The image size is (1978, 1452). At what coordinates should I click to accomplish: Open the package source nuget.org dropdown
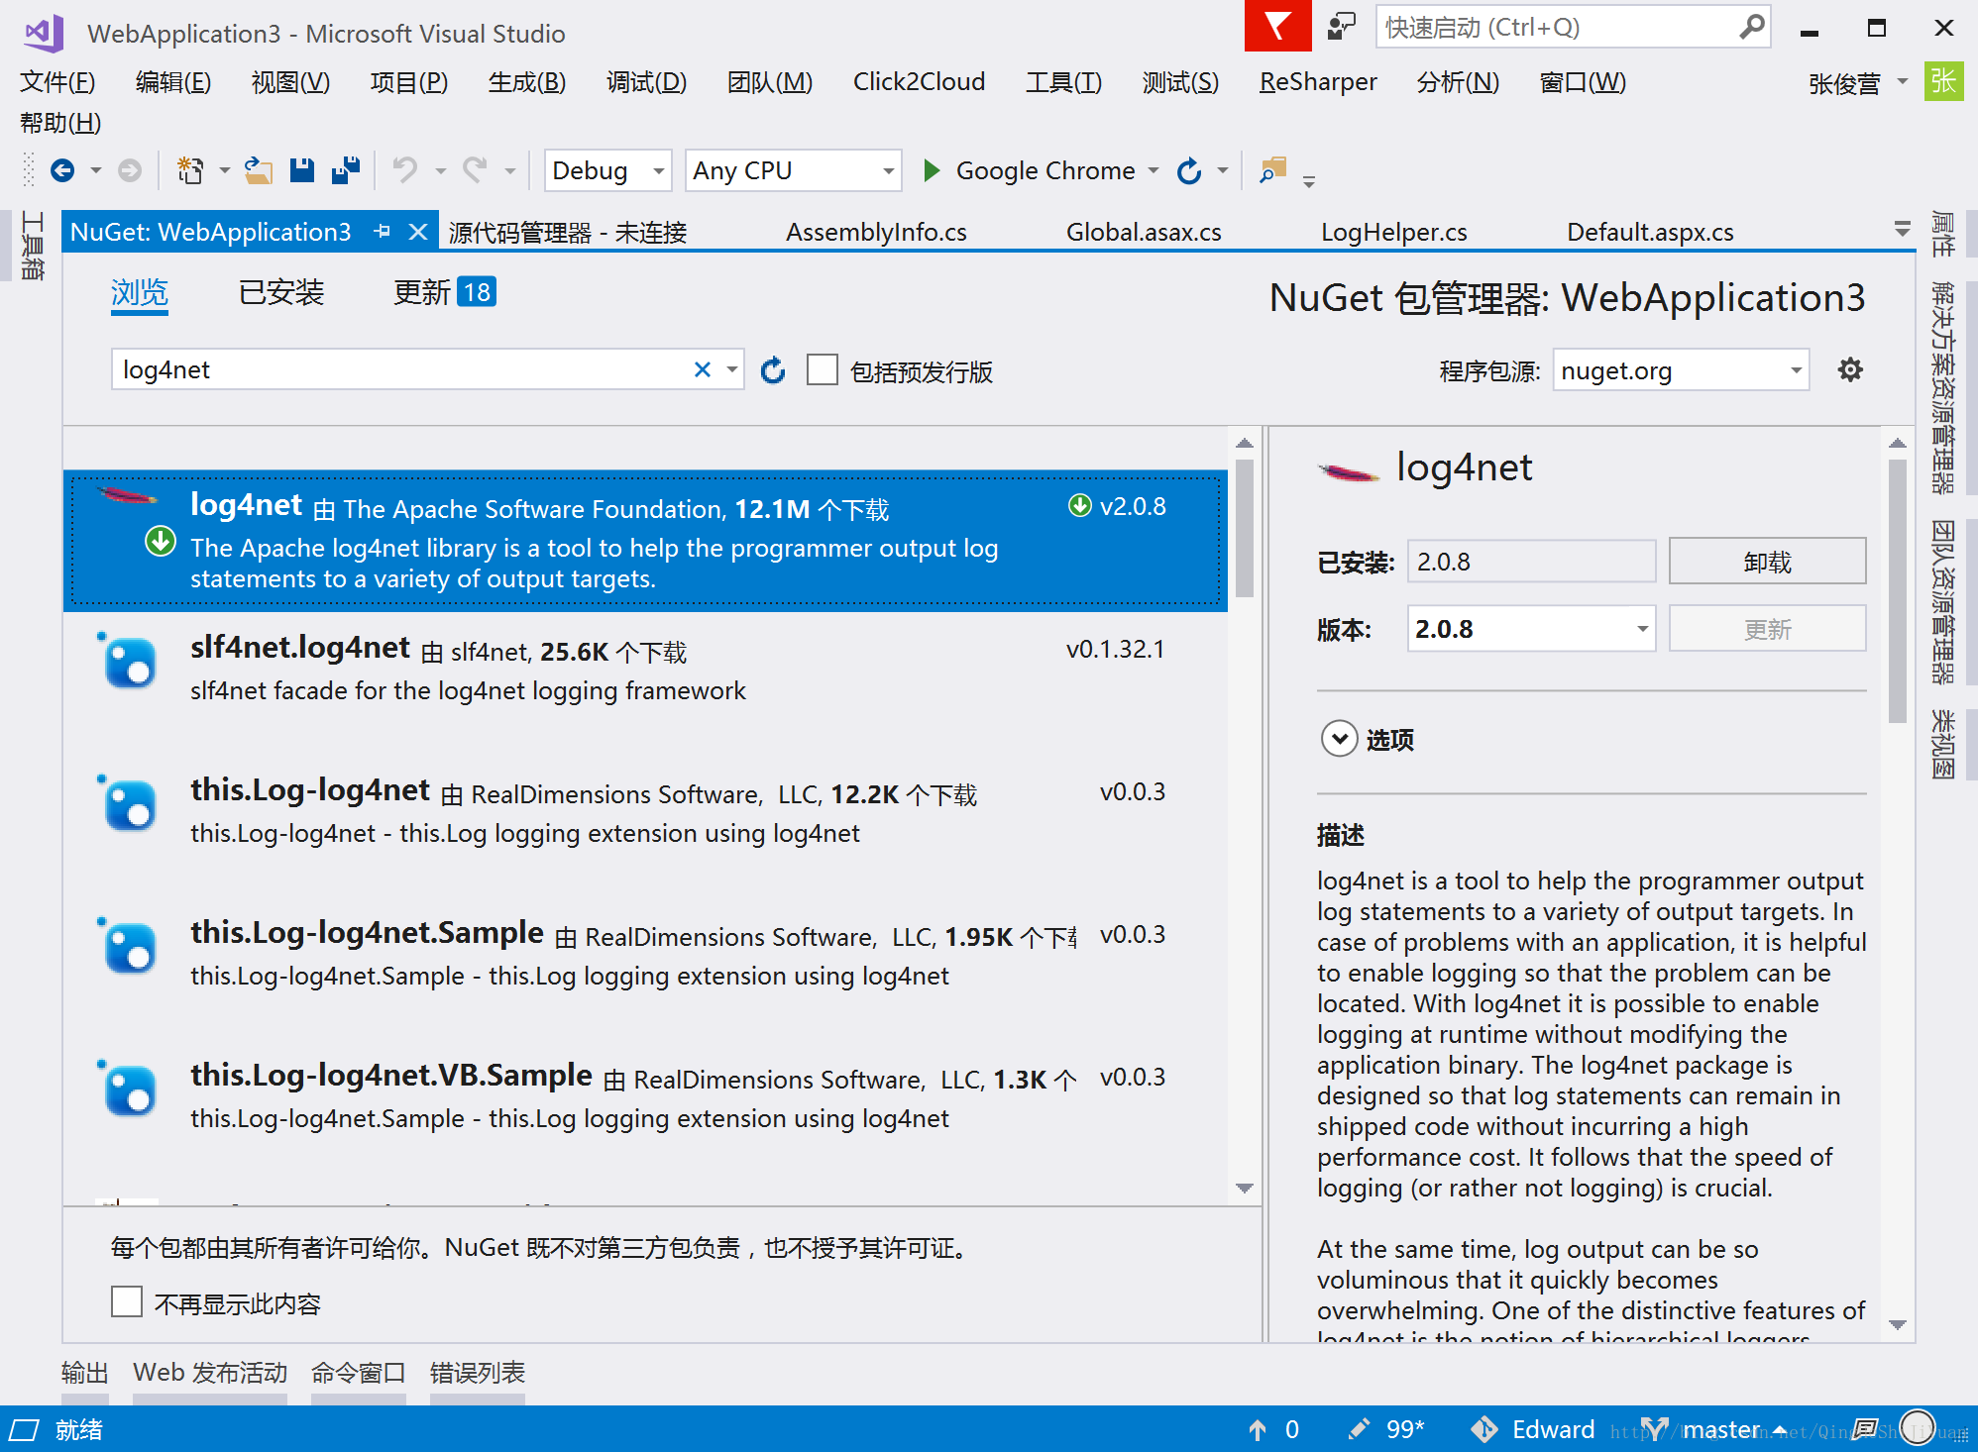click(1681, 370)
